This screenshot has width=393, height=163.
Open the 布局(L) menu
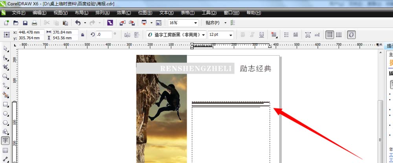pyautogui.click(x=81, y=13)
